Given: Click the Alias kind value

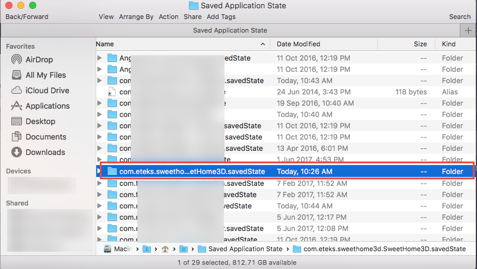Looking at the screenshot, I should tap(450, 92).
